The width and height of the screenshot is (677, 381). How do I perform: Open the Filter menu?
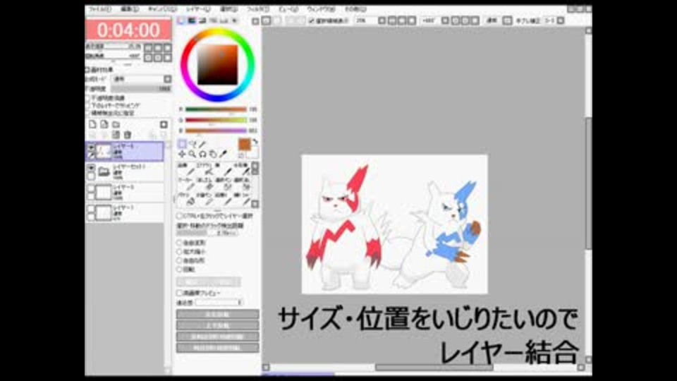pyautogui.click(x=258, y=9)
